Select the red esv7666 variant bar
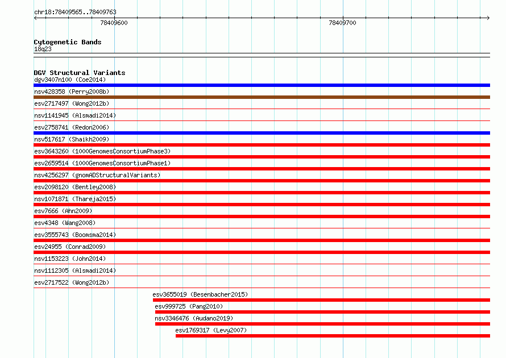This screenshot has height=358, width=506. point(262,217)
